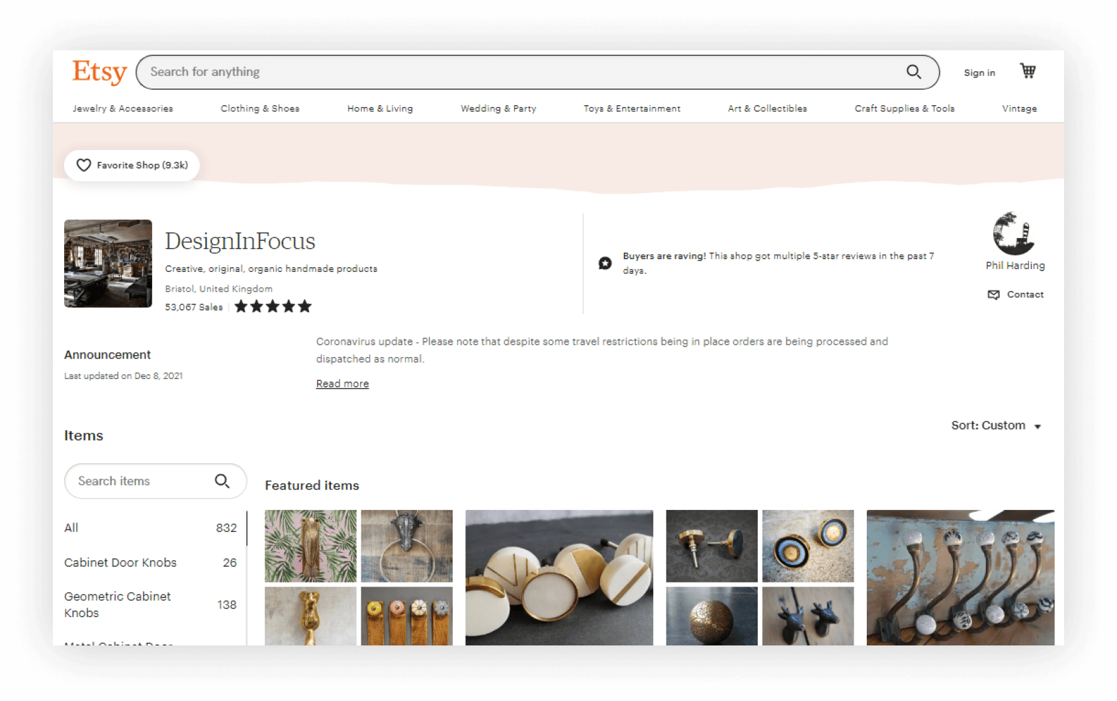Select Geometric Cabinet Knobs filter
The width and height of the screenshot is (1117, 701).
117,604
